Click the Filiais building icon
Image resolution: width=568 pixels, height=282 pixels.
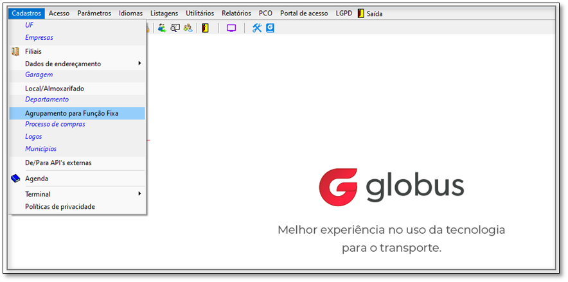point(15,52)
